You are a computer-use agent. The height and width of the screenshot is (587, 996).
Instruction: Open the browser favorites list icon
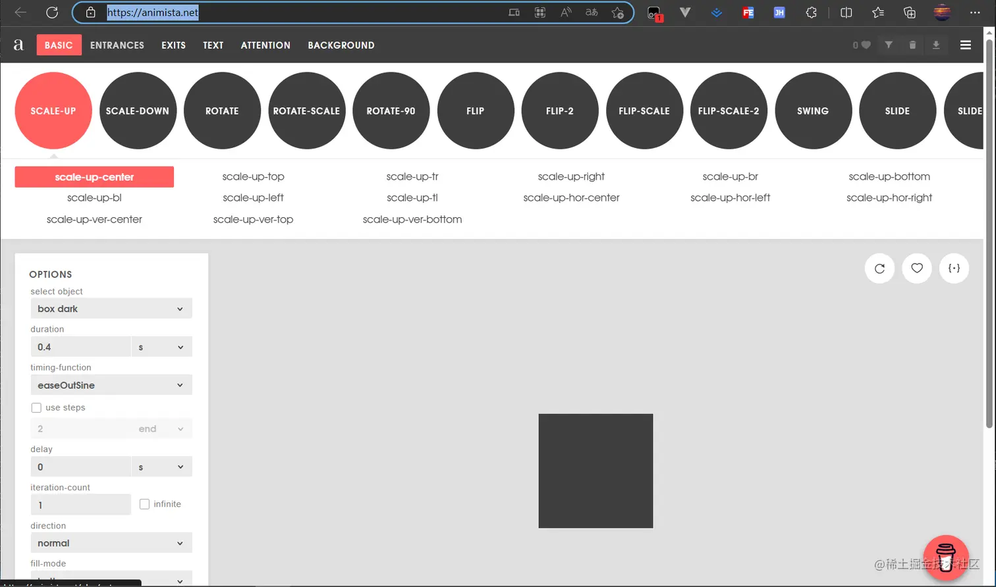[878, 13]
